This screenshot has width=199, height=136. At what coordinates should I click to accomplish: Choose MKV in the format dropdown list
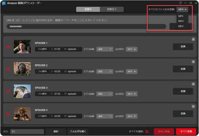(181, 26)
